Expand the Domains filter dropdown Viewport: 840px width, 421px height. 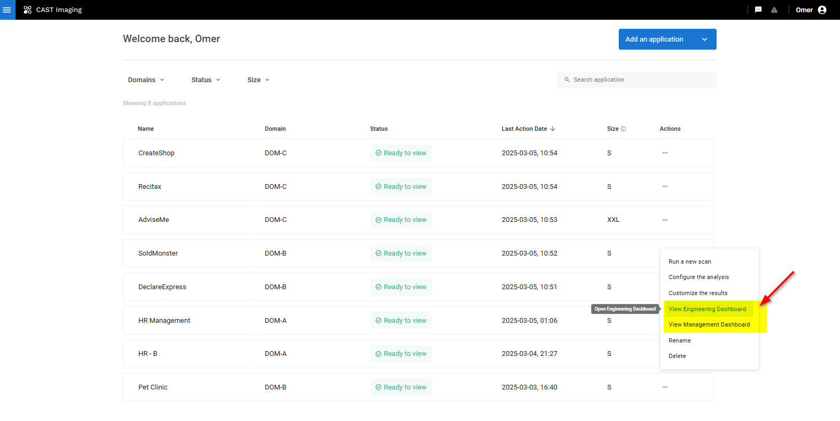tap(146, 80)
